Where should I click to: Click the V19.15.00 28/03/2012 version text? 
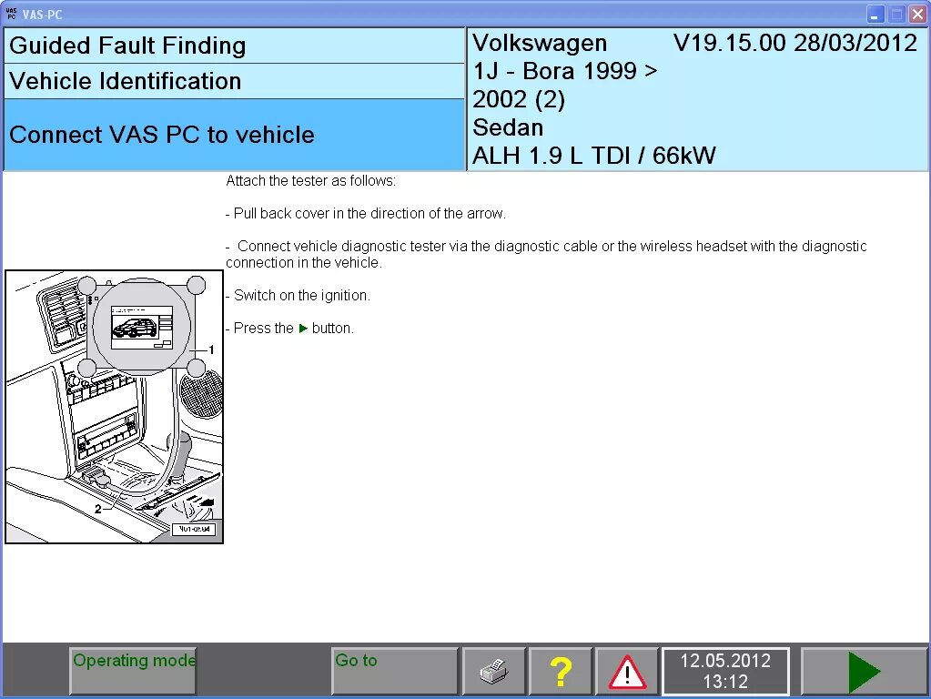click(795, 43)
